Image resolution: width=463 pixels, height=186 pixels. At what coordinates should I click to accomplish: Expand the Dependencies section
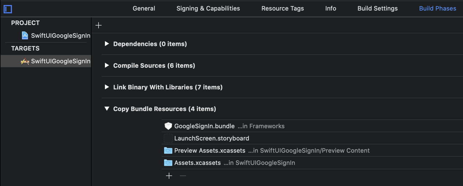[107, 44]
